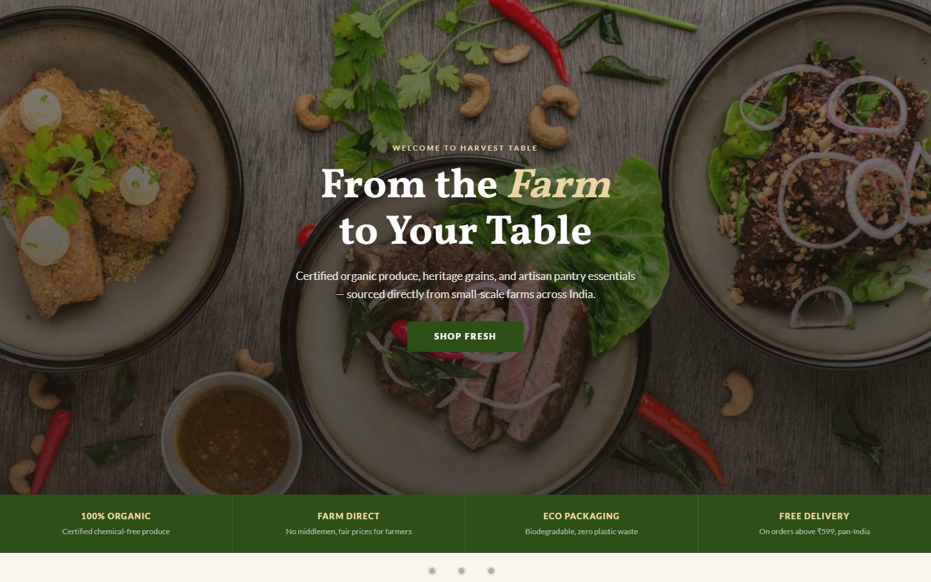Image resolution: width=931 pixels, height=582 pixels.
Task: Click the italic word Farm in headline
Action: [x=560, y=184]
